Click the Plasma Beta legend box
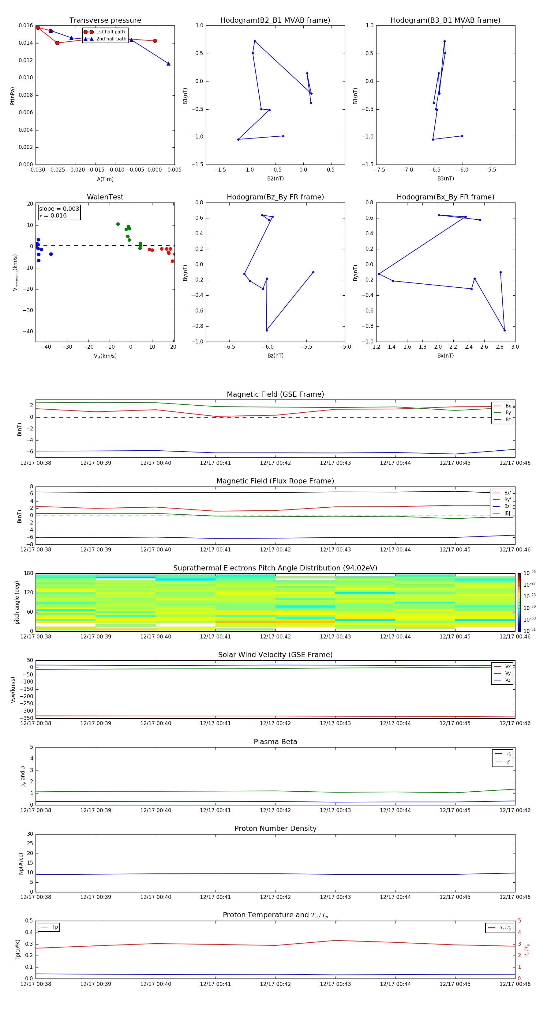The height and width of the screenshot is (1011, 551). [503, 758]
